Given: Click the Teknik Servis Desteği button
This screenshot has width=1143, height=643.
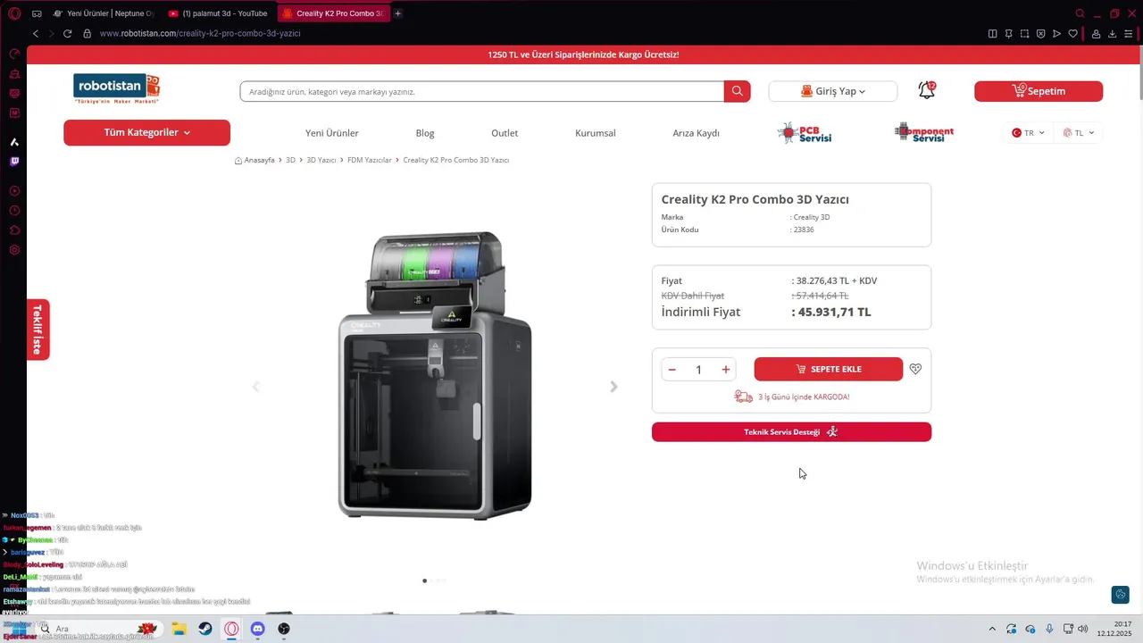Looking at the screenshot, I should point(791,432).
